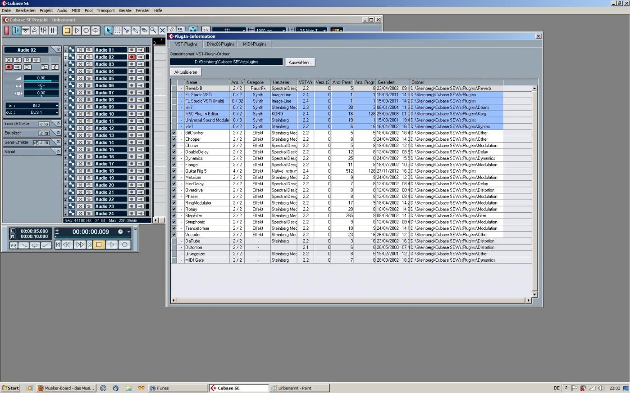630x393 pixels.
Task: Select the Range Selection tool
Action: coord(117,31)
